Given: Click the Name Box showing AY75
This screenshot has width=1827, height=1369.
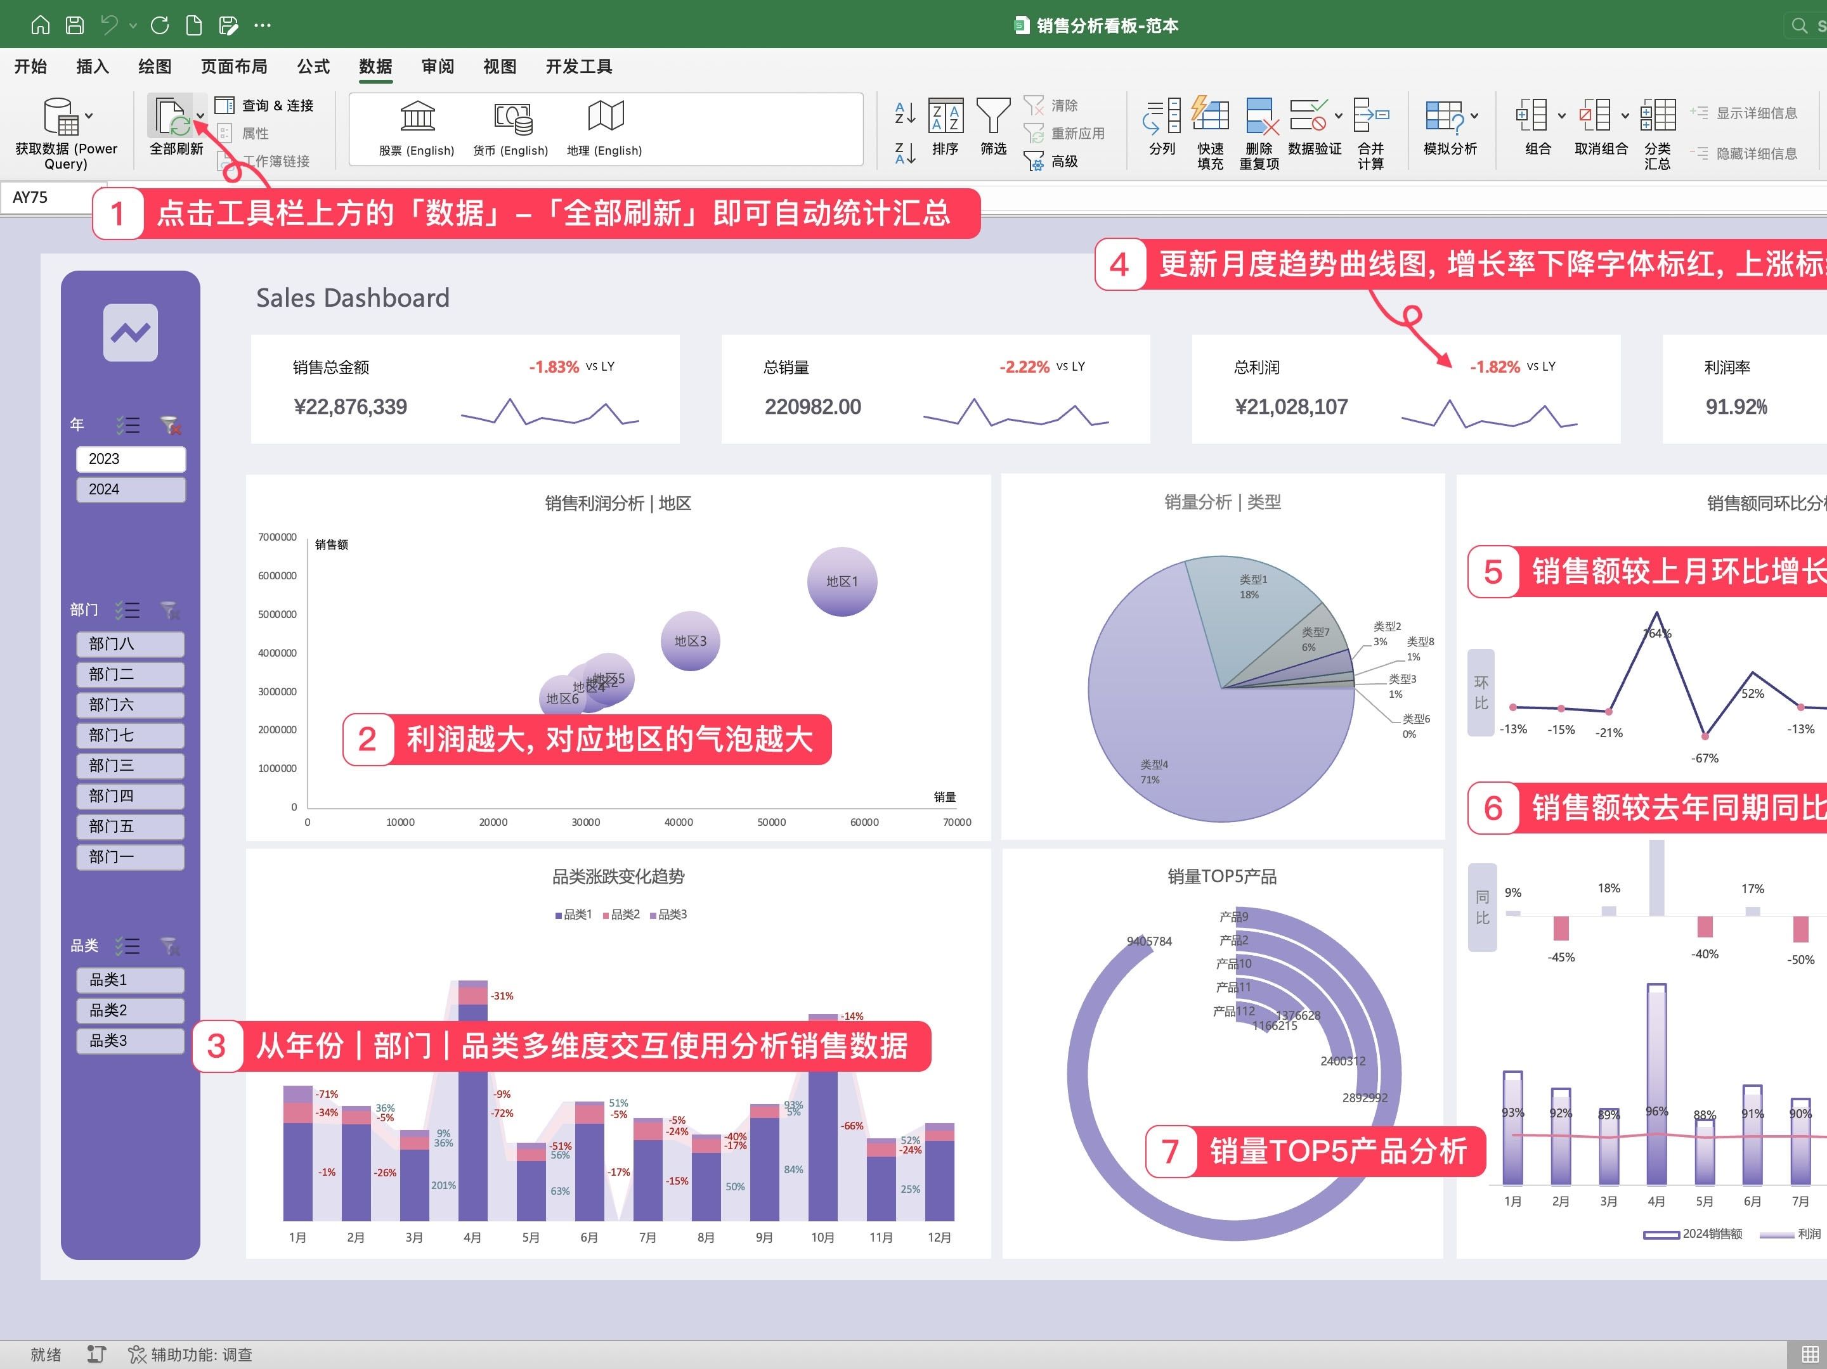Looking at the screenshot, I should (55, 197).
